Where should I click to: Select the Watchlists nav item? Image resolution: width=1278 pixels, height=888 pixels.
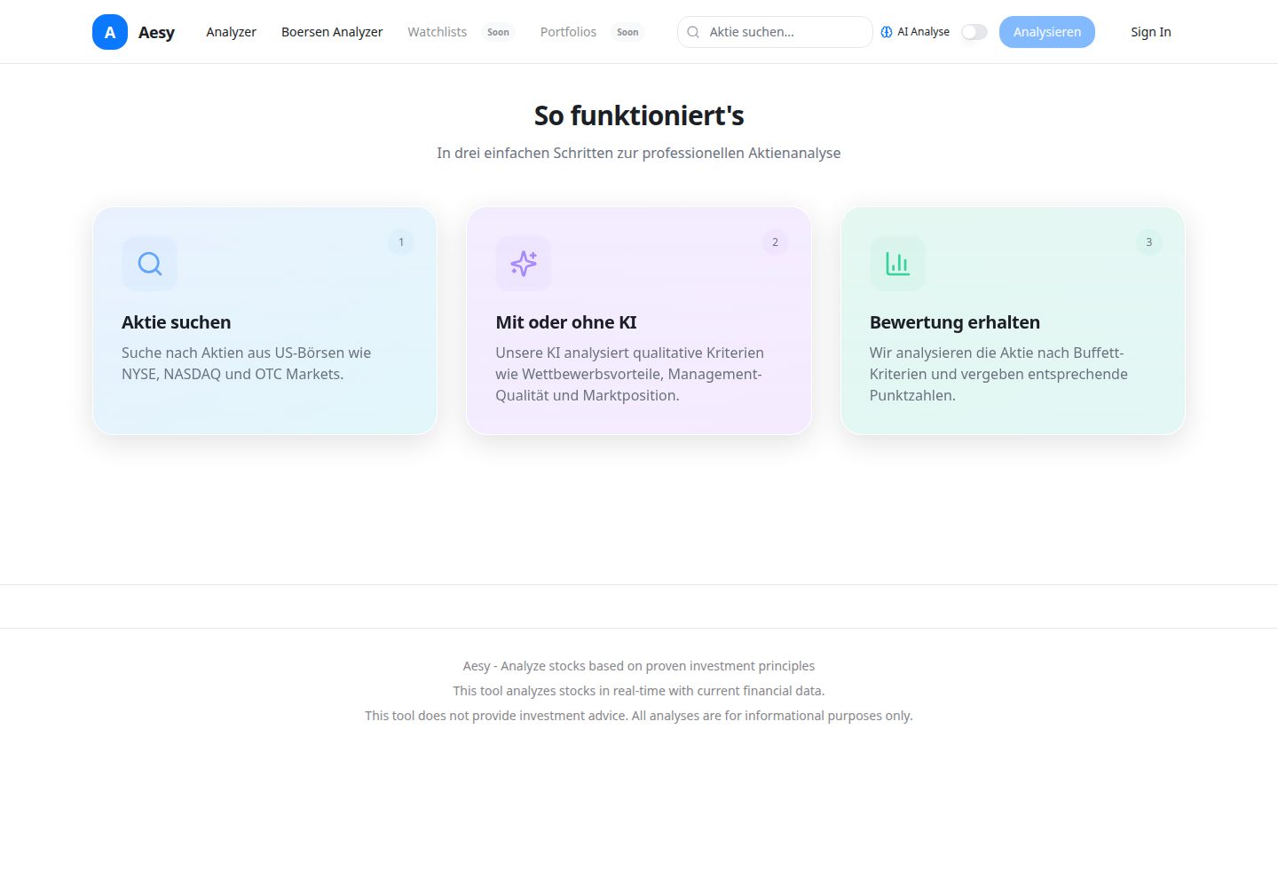tap(437, 32)
